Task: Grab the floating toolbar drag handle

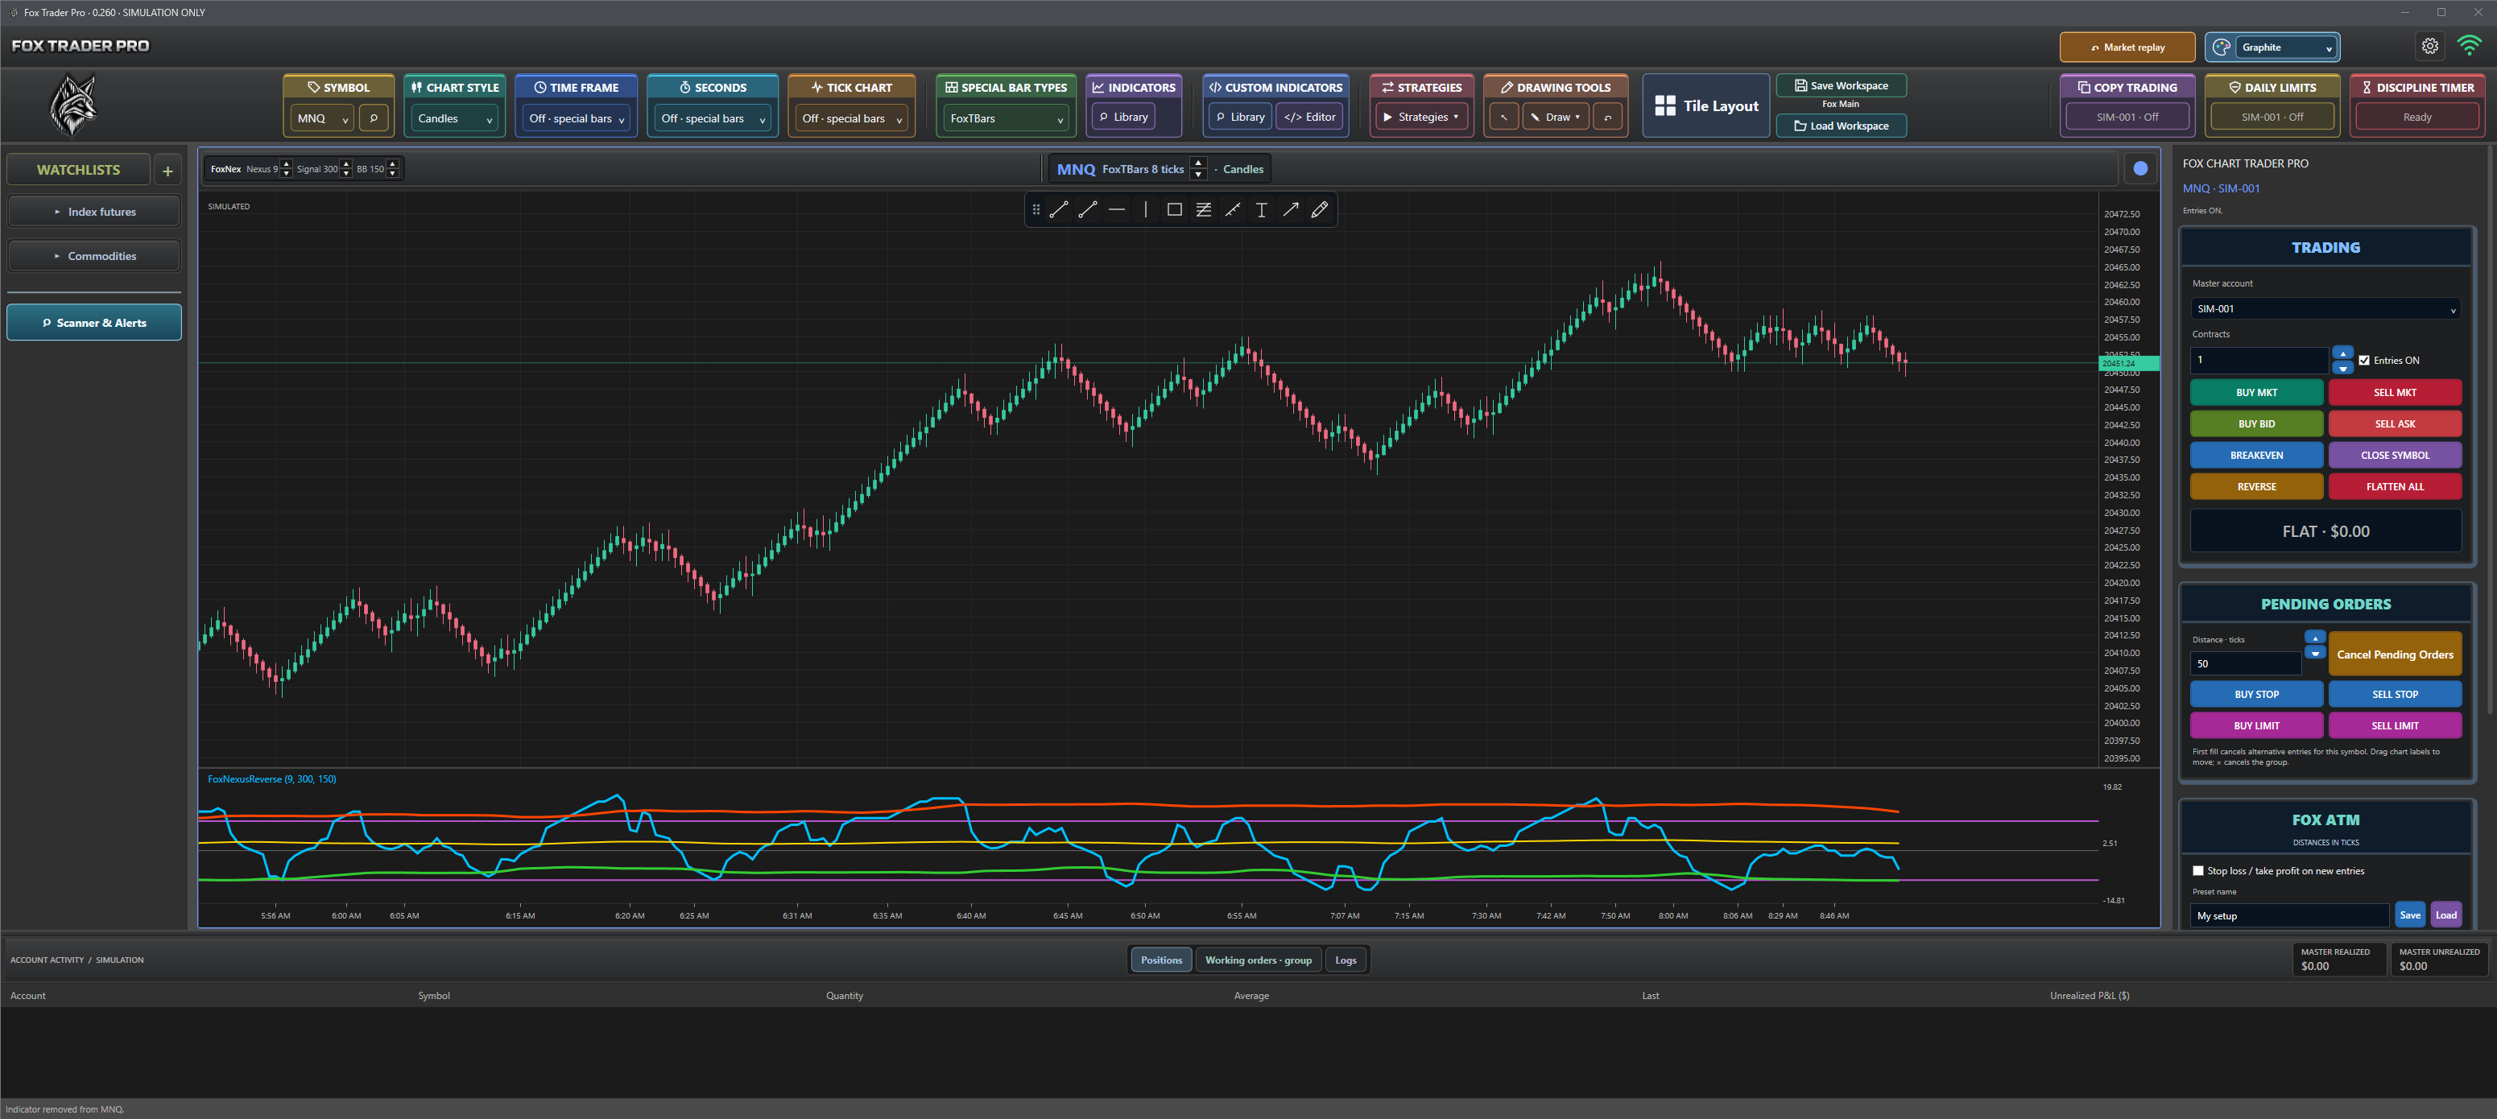Action: 1036,209
